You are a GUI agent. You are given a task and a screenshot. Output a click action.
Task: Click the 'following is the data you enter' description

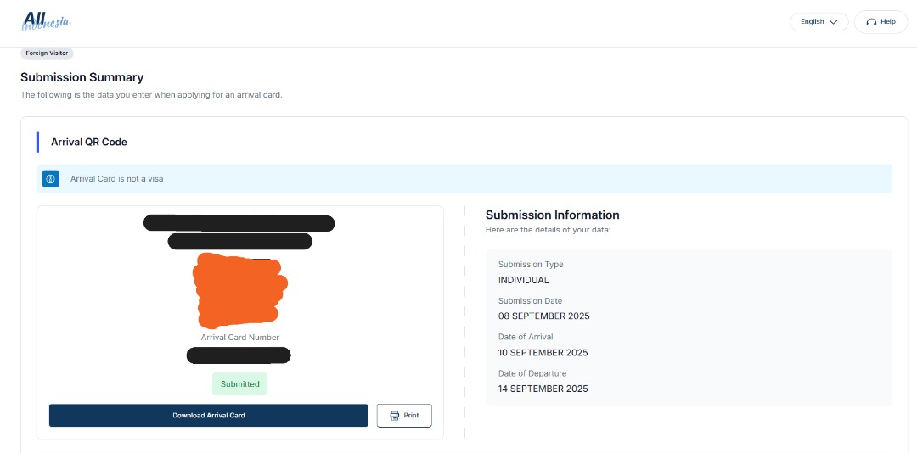(x=151, y=95)
